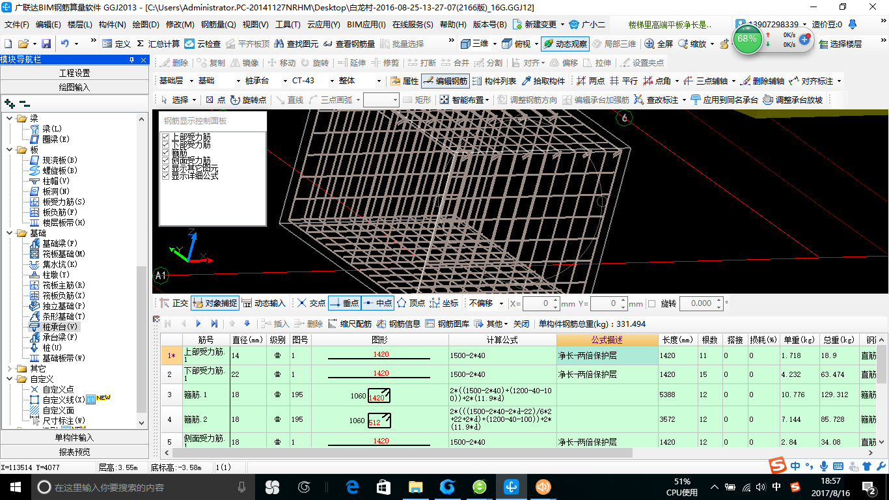The image size is (889, 500).
Task: Run 云检查 cloud check
Action: point(202,44)
